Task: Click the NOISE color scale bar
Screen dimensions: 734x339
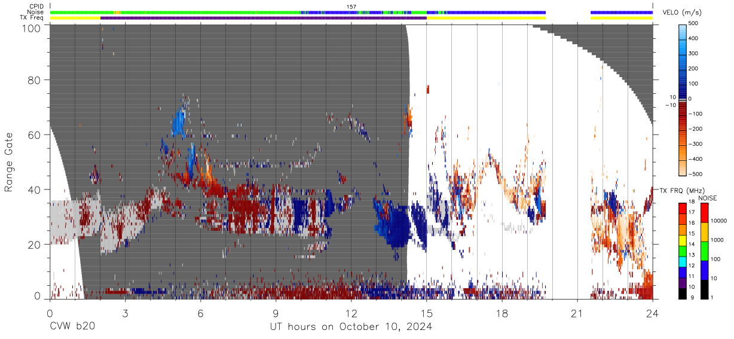Action: point(704,251)
